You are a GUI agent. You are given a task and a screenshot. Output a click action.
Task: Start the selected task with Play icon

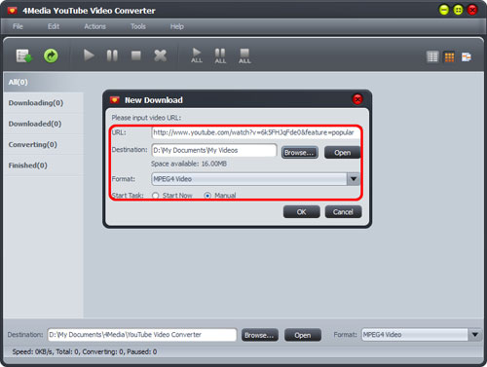89,55
